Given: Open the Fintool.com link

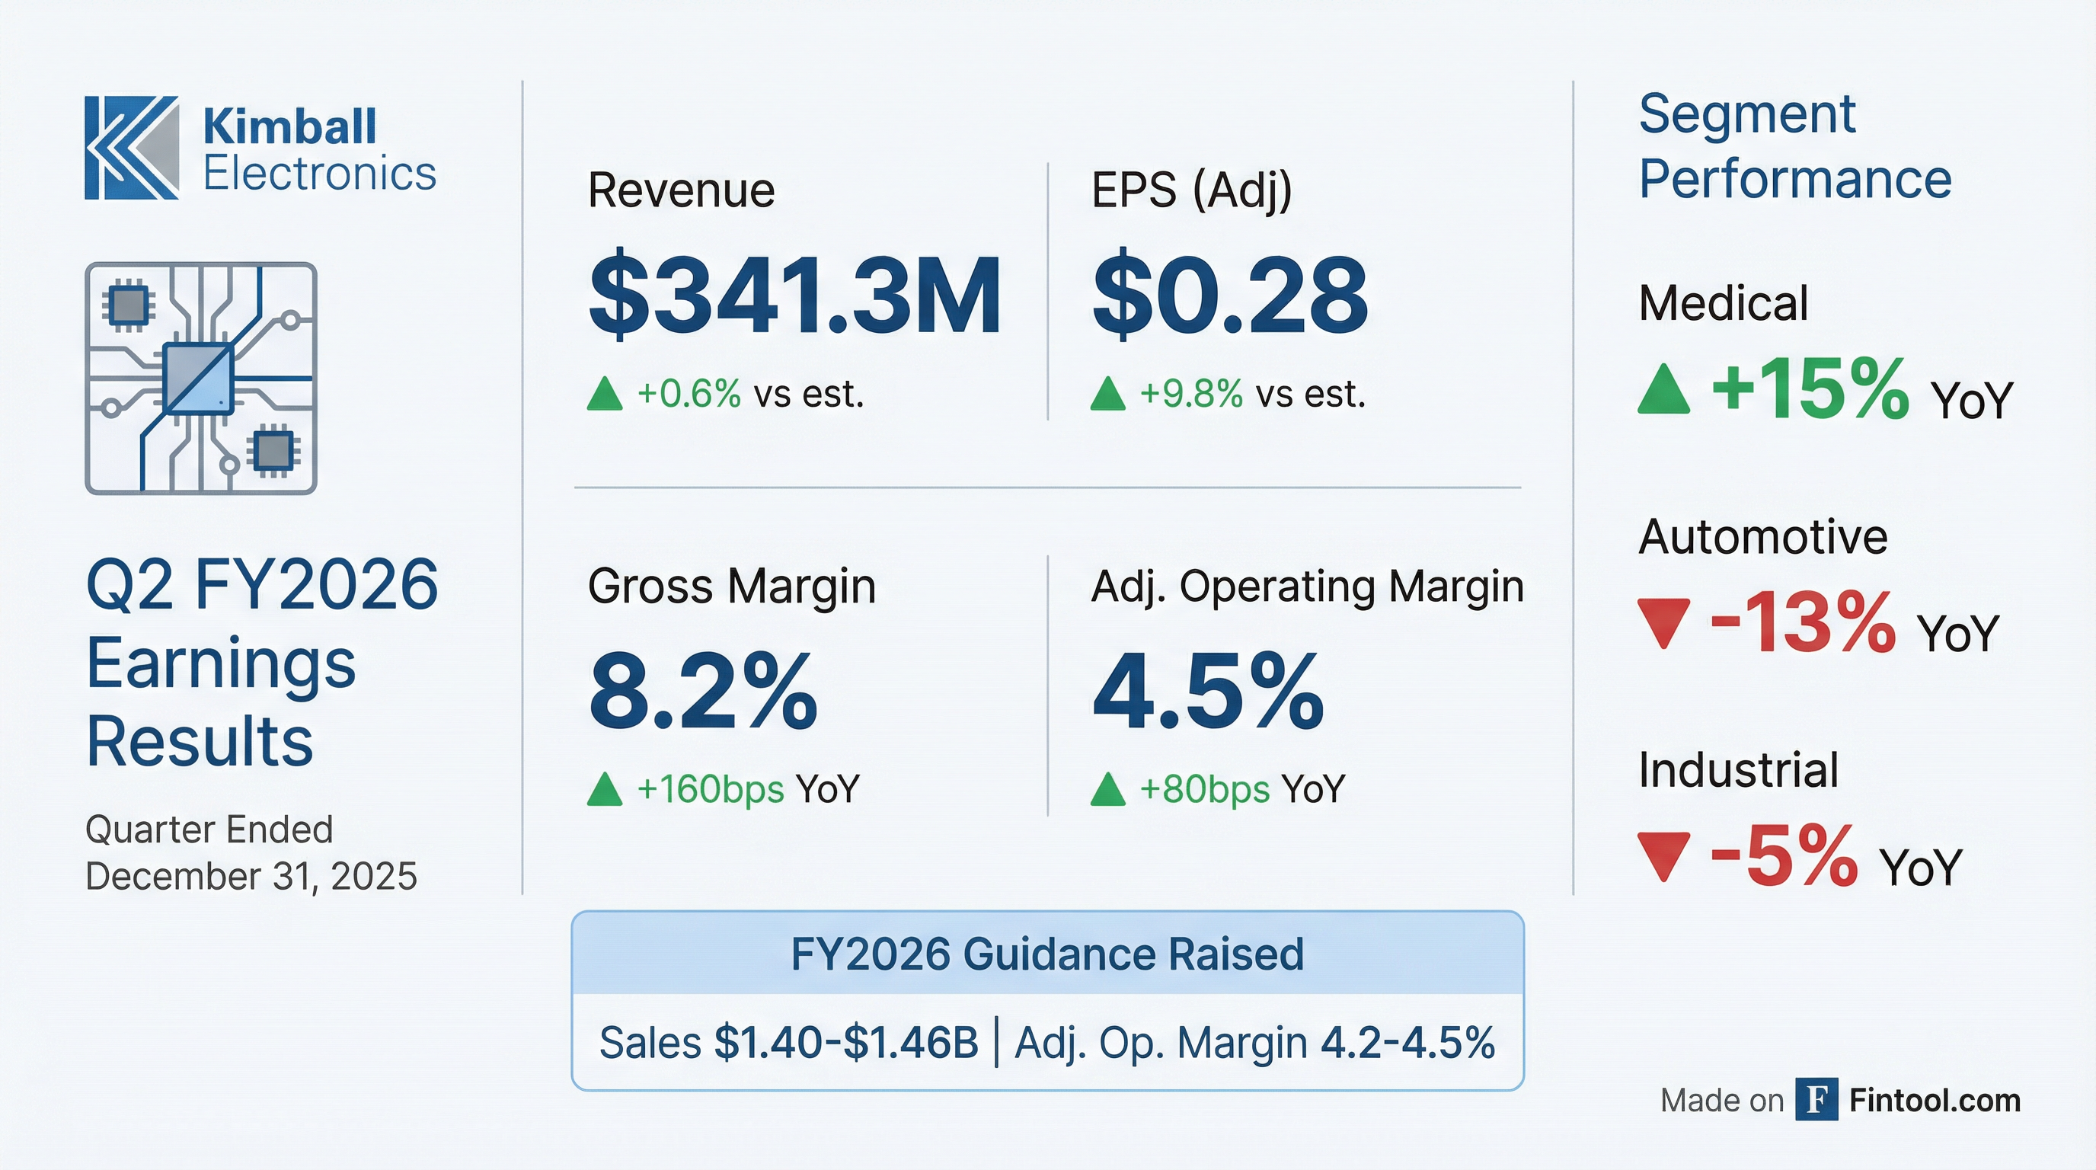Looking at the screenshot, I should [1934, 1101].
